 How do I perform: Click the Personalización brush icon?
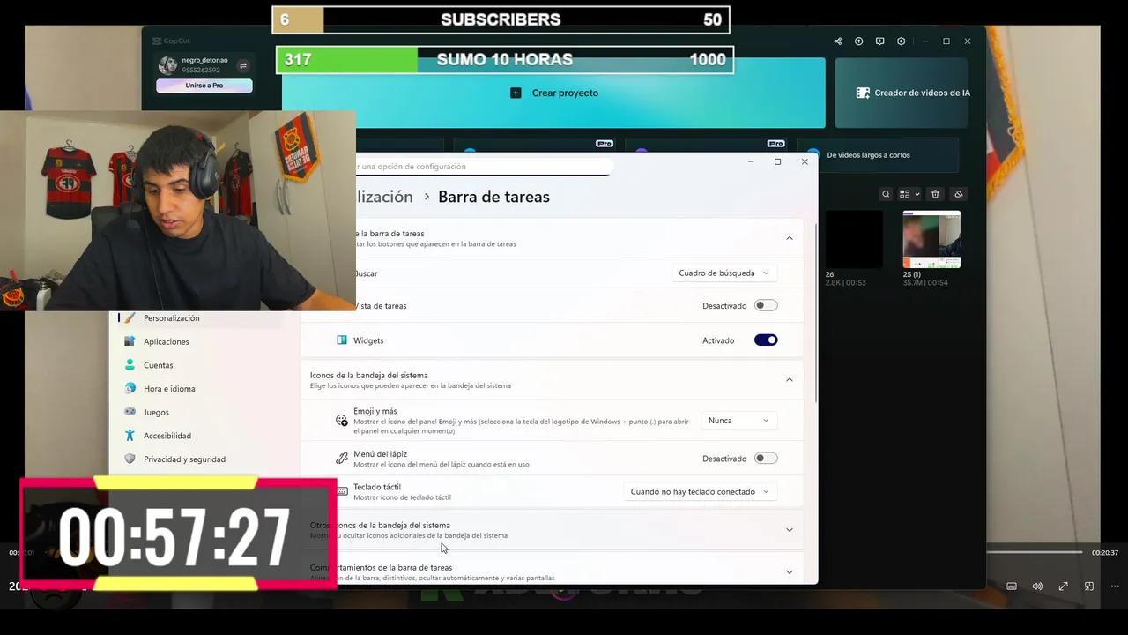click(130, 317)
